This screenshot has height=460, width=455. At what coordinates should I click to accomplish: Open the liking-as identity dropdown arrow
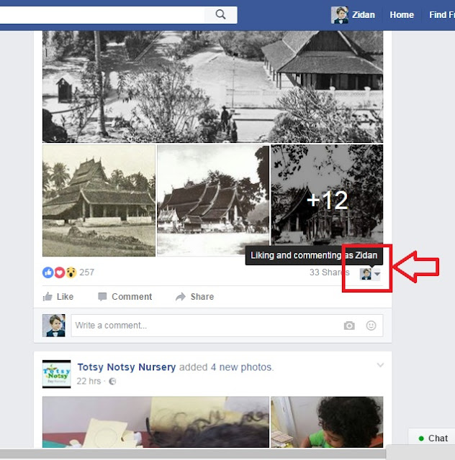[377, 274]
